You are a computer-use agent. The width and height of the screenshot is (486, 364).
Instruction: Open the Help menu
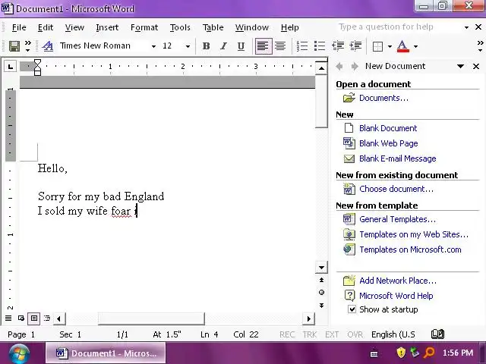point(290,27)
